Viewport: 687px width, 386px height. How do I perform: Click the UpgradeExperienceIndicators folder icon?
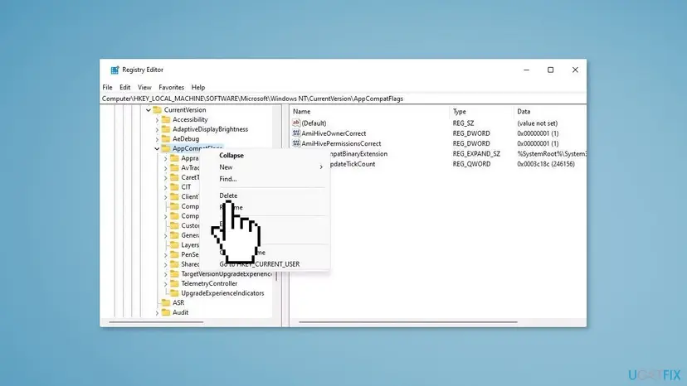coord(174,293)
